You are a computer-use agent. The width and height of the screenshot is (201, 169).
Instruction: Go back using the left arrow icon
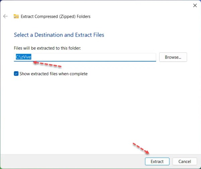pos(5,16)
